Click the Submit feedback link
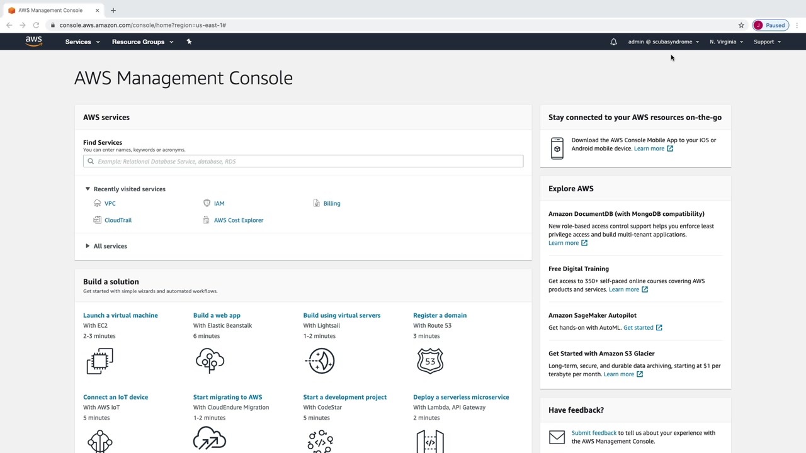The image size is (806, 453). [x=594, y=433]
